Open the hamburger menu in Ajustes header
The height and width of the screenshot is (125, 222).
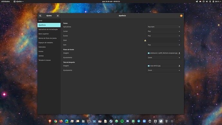(58, 16)
